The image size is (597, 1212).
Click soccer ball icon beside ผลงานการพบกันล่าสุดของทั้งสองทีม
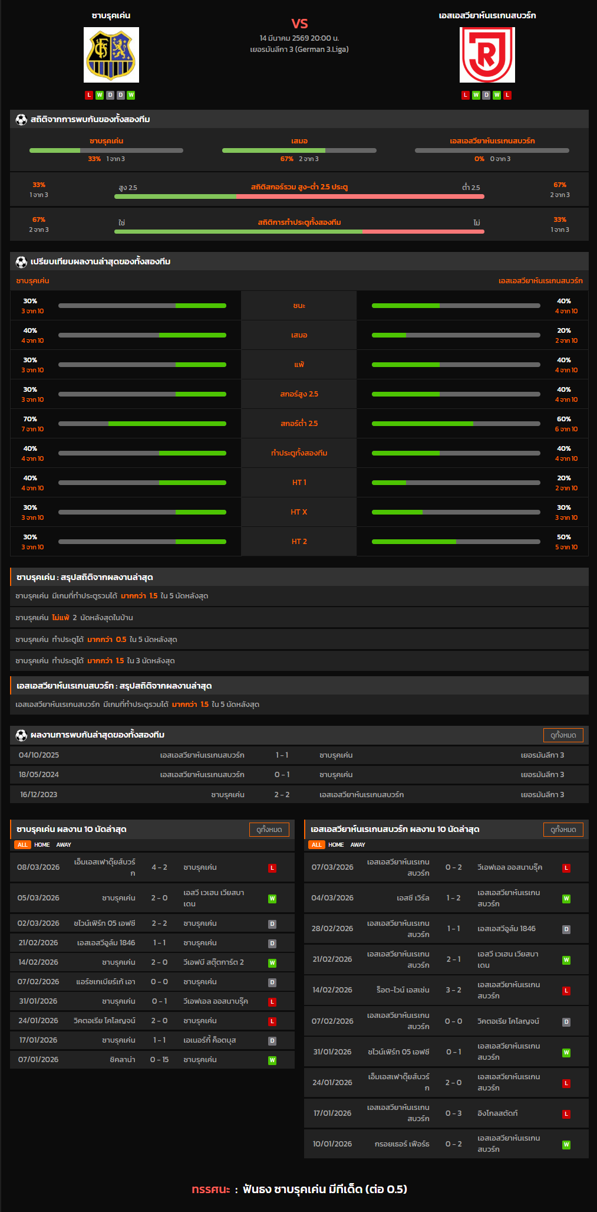click(21, 735)
